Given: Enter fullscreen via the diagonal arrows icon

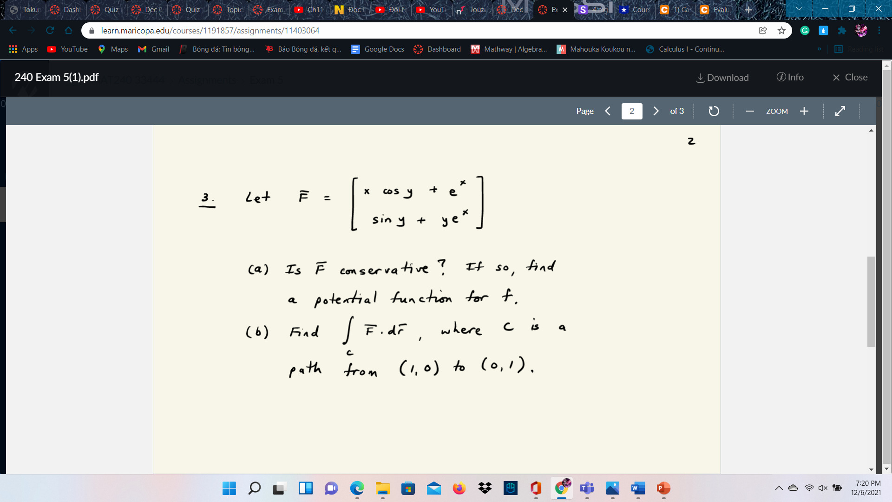Looking at the screenshot, I should pyautogui.click(x=840, y=111).
